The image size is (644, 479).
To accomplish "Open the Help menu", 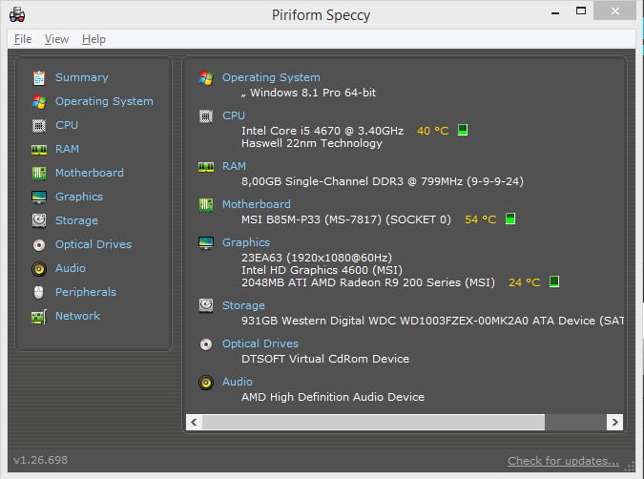I will pyautogui.click(x=93, y=39).
